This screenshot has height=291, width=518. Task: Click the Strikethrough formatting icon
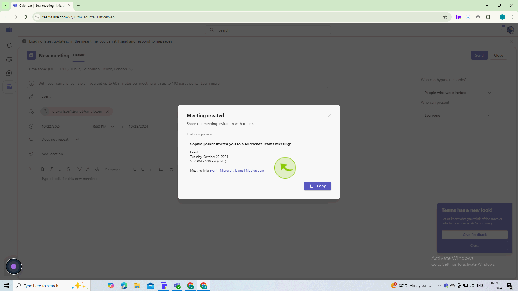[68, 169]
